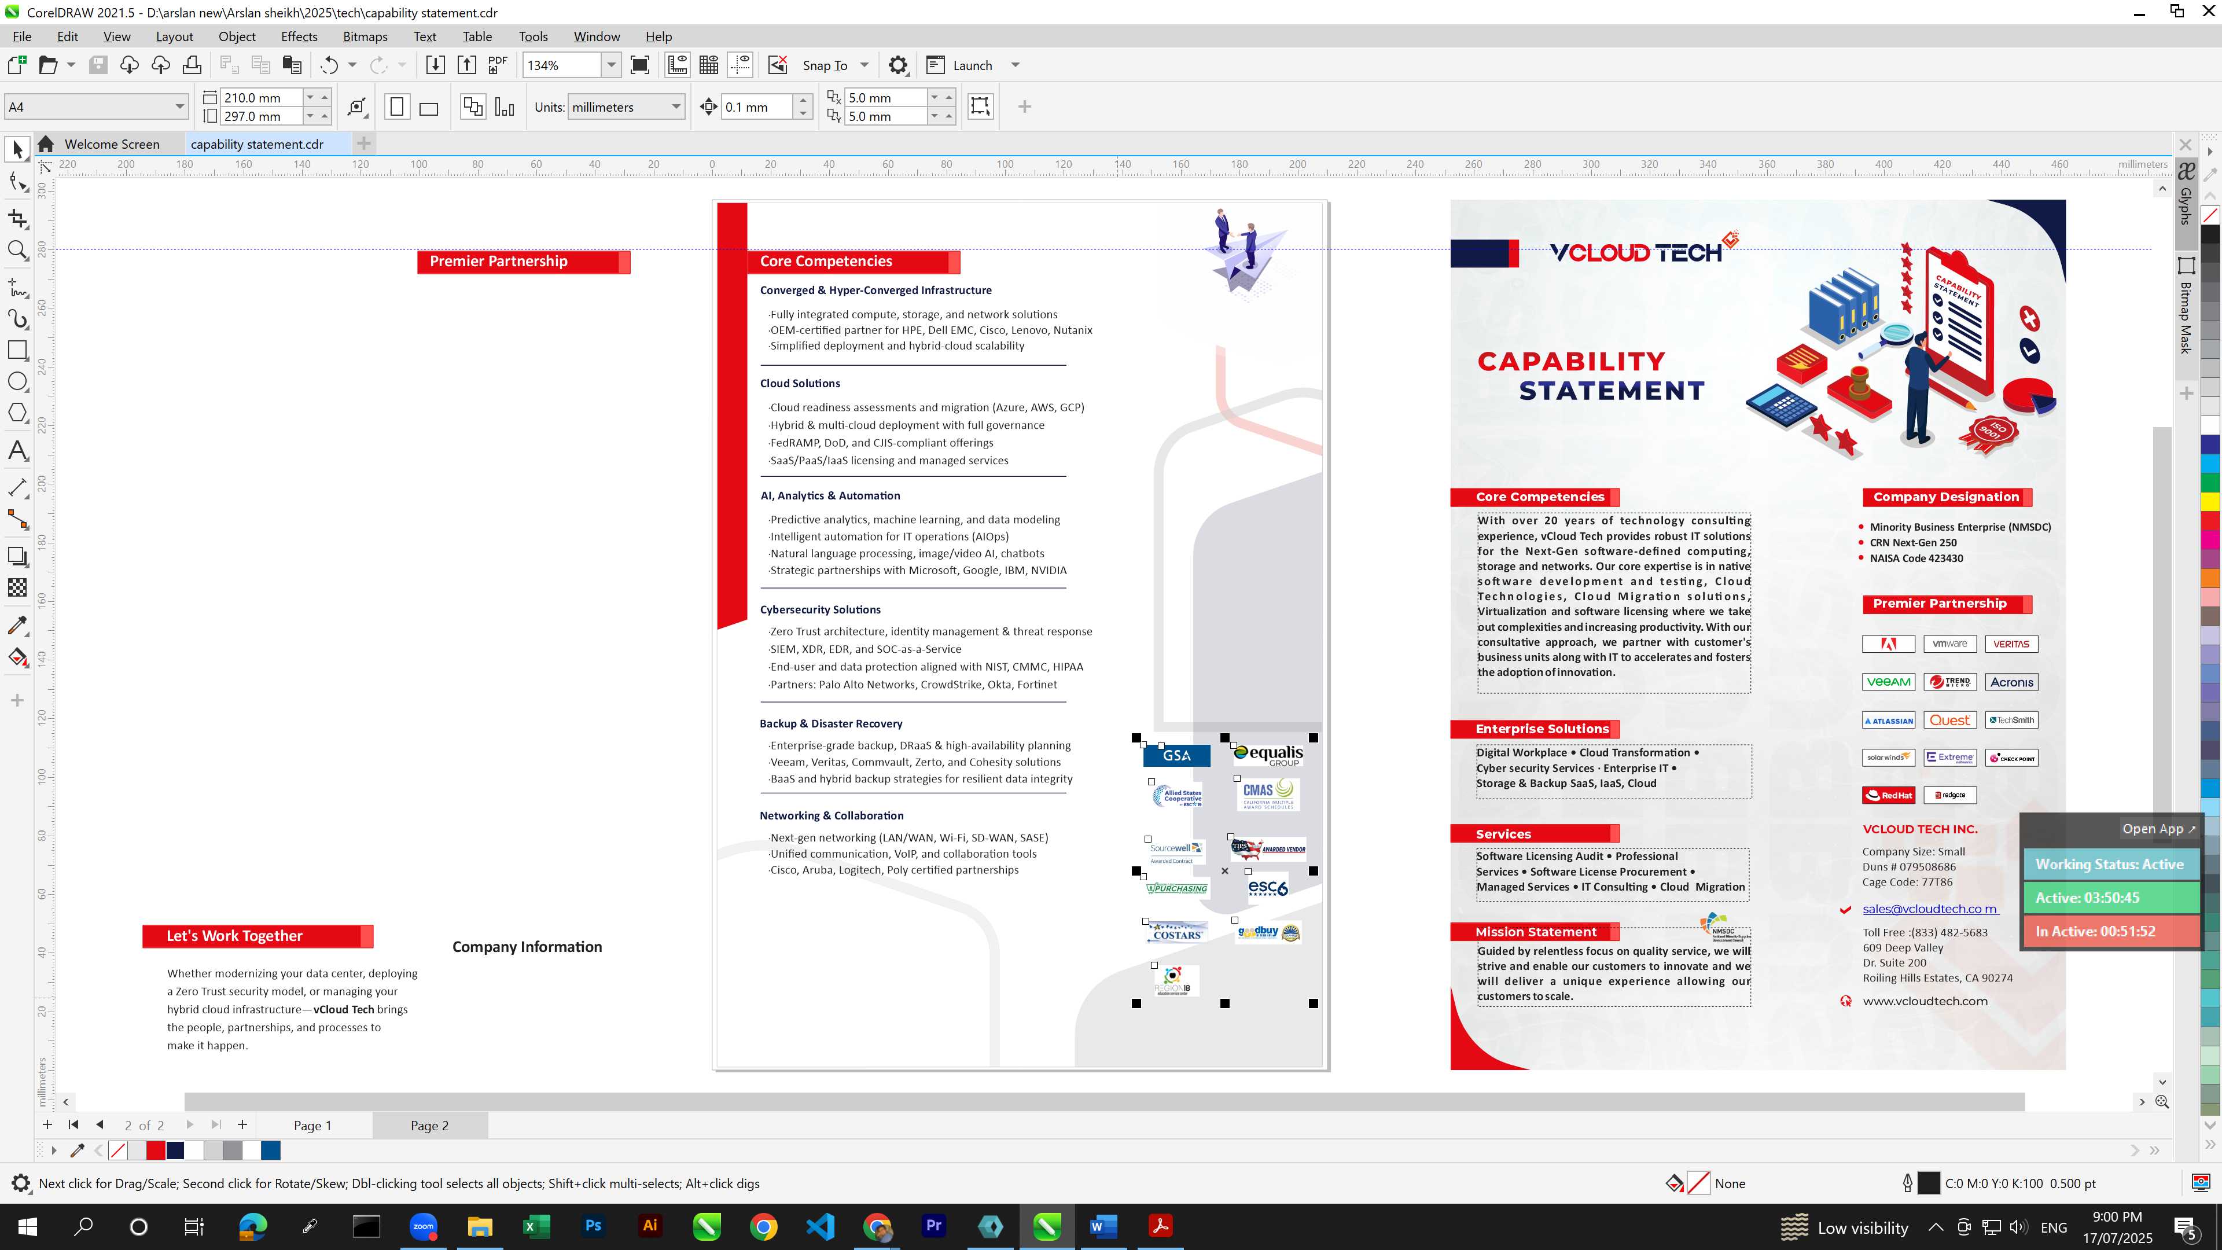Open the Bitmaps menu
The image size is (2222, 1250).
click(x=365, y=36)
